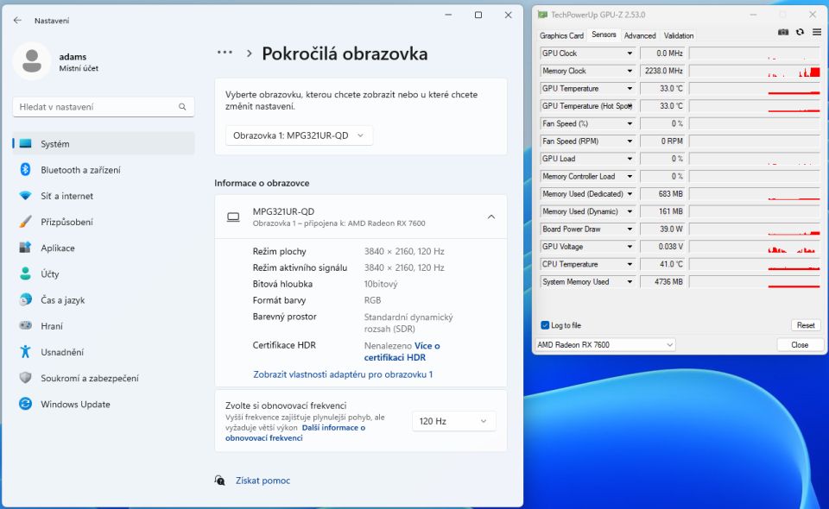
Task: Open the CPU Temperature sensor dropdown
Action: coord(630,265)
